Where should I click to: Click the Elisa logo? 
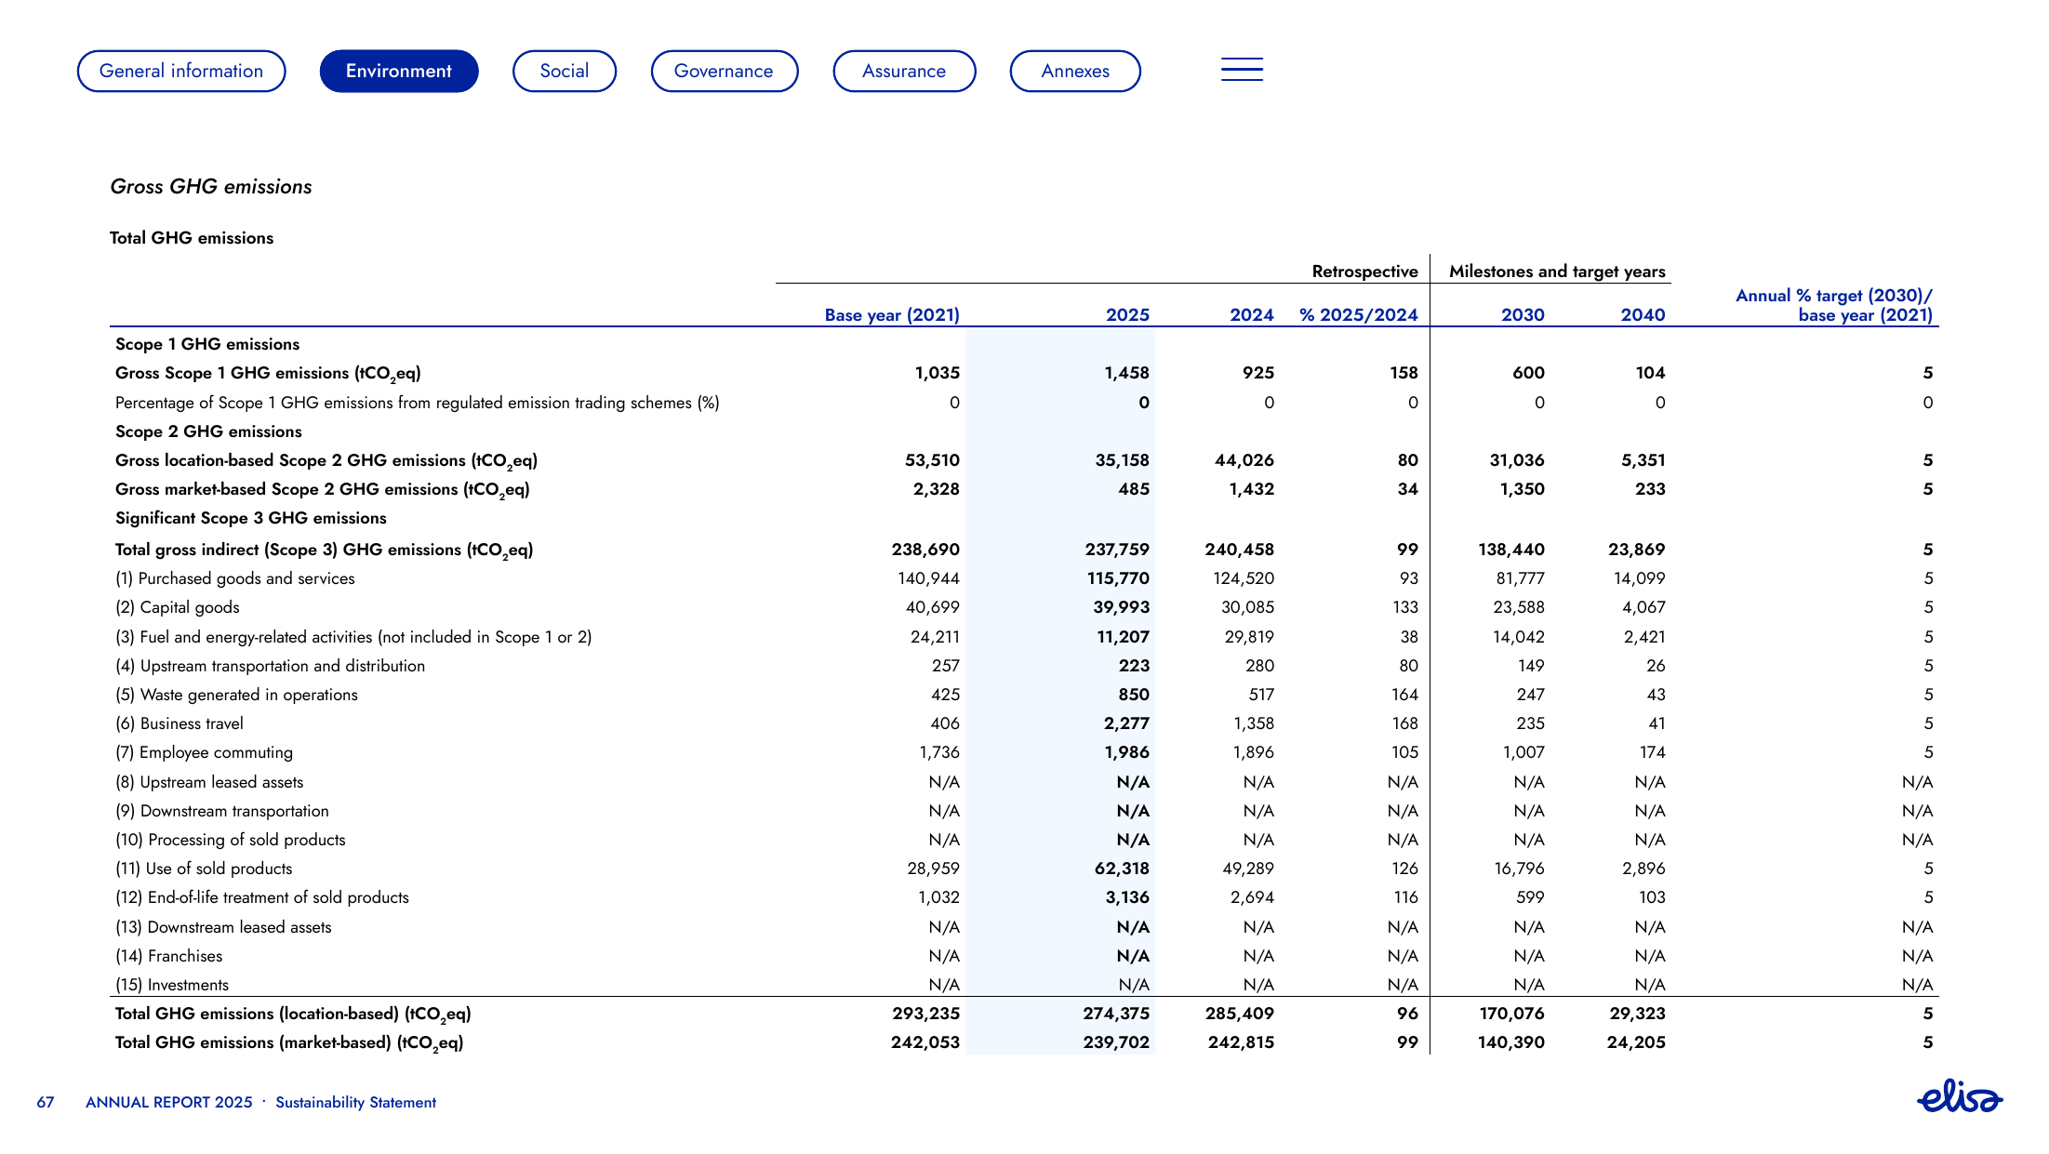tap(1960, 1096)
